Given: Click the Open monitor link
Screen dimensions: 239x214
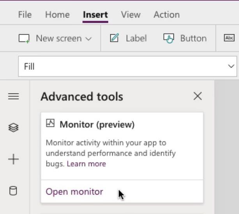Looking at the screenshot, I should pyautogui.click(x=74, y=192).
